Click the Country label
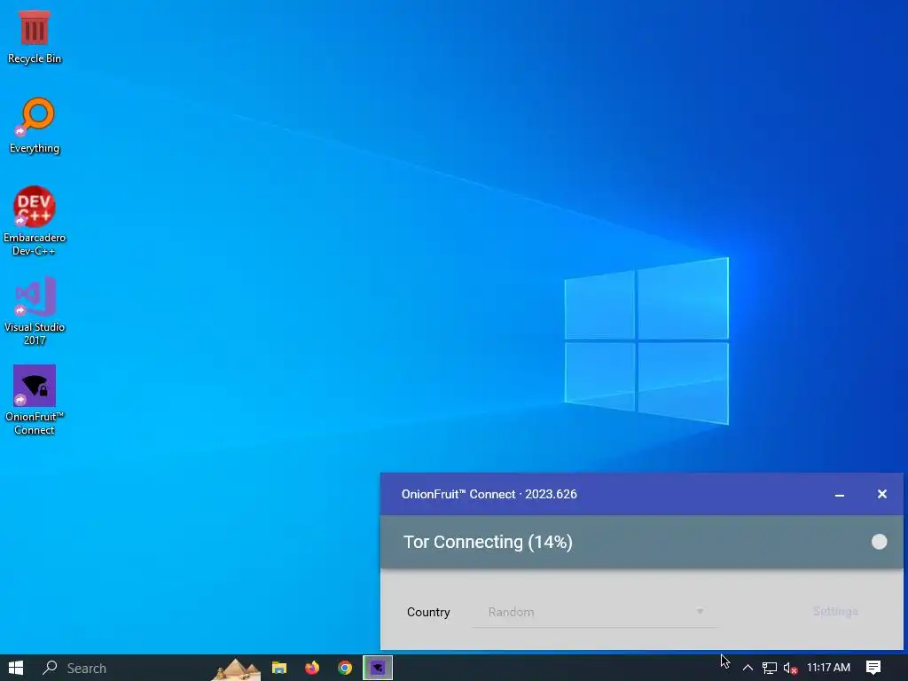The width and height of the screenshot is (908, 681). click(x=428, y=612)
